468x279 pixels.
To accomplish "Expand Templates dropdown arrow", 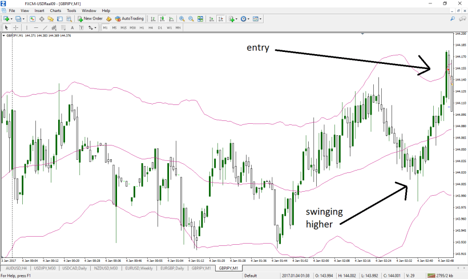I will (x=261, y=19).
